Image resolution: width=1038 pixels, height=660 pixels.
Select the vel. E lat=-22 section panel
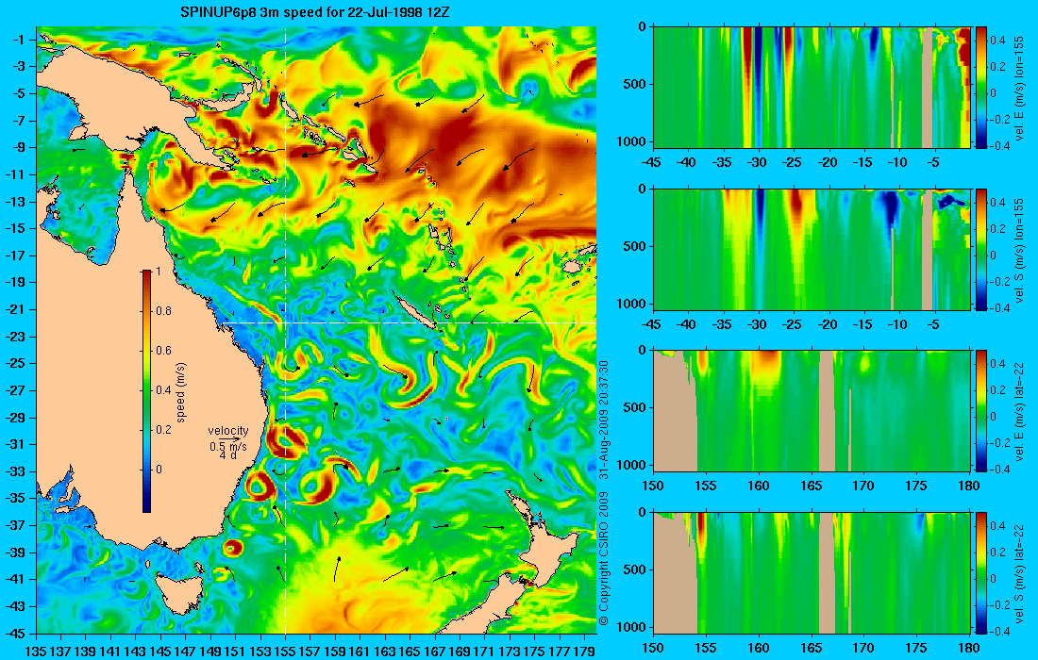point(812,411)
